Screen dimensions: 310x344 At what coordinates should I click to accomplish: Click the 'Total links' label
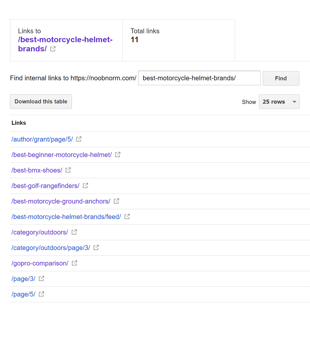click(145, 31)
